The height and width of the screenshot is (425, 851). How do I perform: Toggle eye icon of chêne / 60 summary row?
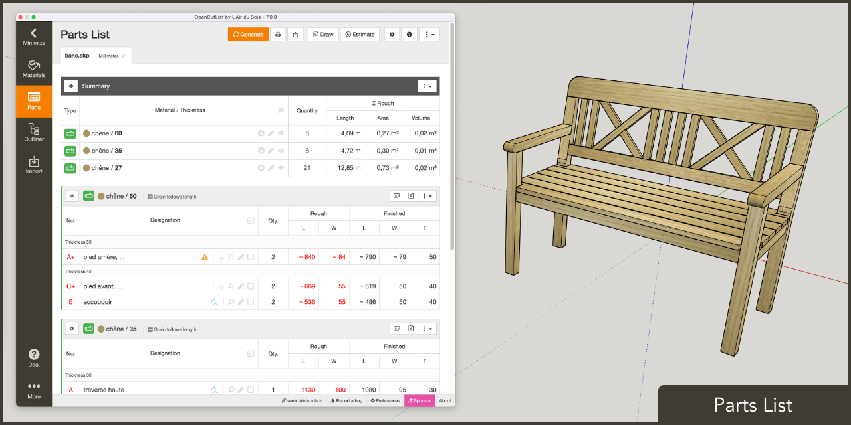[x=281, y=133]
